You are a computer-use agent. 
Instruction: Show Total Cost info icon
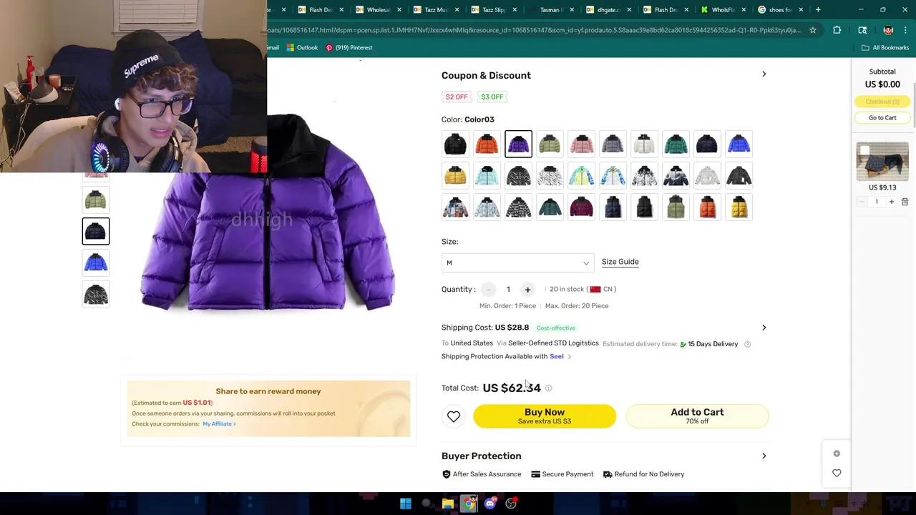(x=549, y=388)
